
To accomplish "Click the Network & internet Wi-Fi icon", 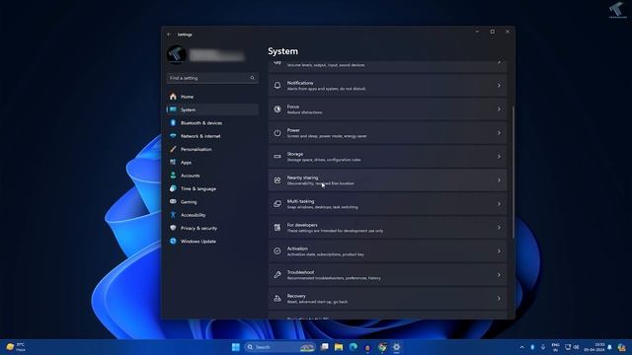I will (173, 136).
